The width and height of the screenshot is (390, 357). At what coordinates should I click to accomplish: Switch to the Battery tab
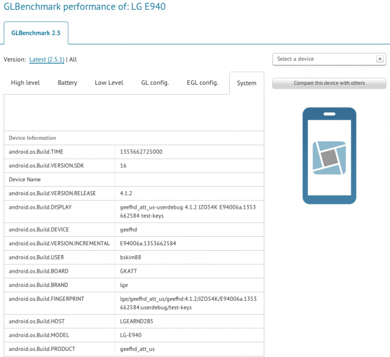click(68, 83)
